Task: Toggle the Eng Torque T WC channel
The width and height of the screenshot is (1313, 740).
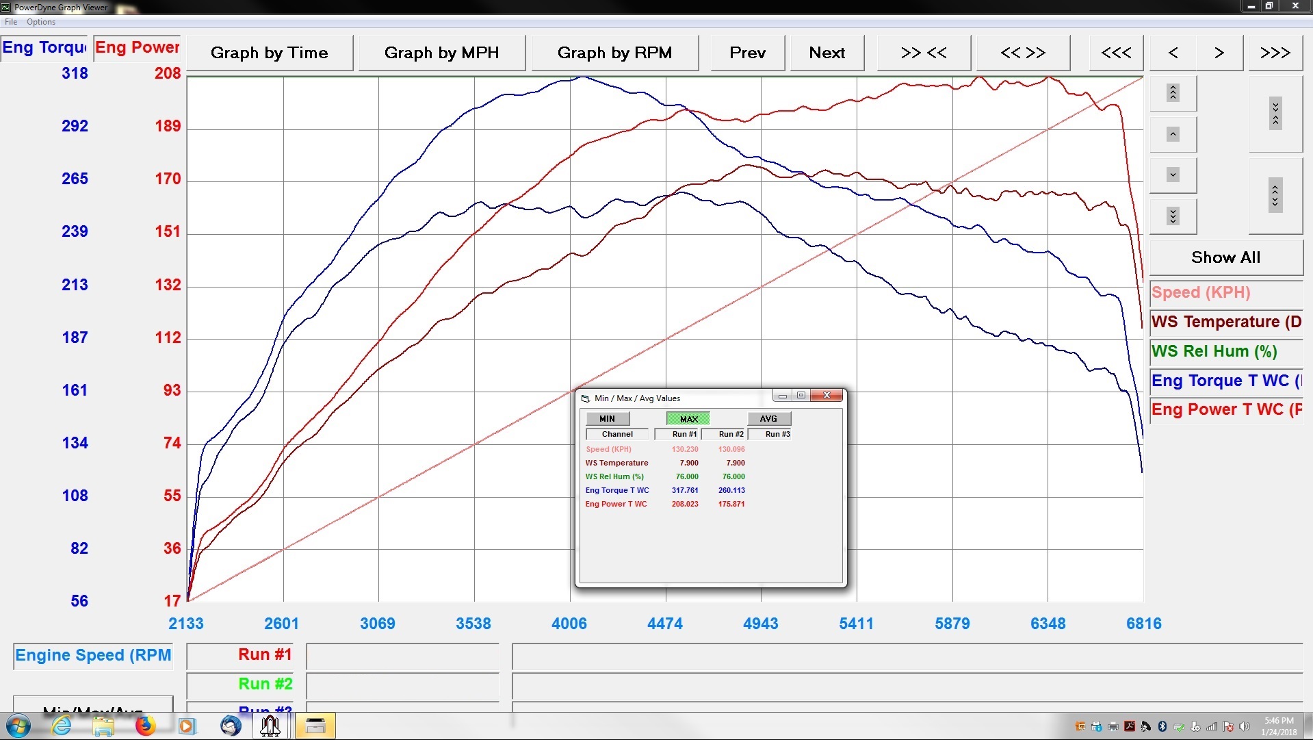Action: coord(1225,381)
